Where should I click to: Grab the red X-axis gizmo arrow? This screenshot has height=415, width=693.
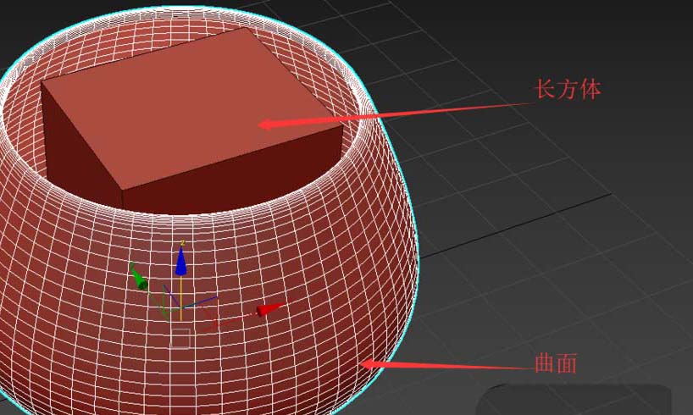270,309
